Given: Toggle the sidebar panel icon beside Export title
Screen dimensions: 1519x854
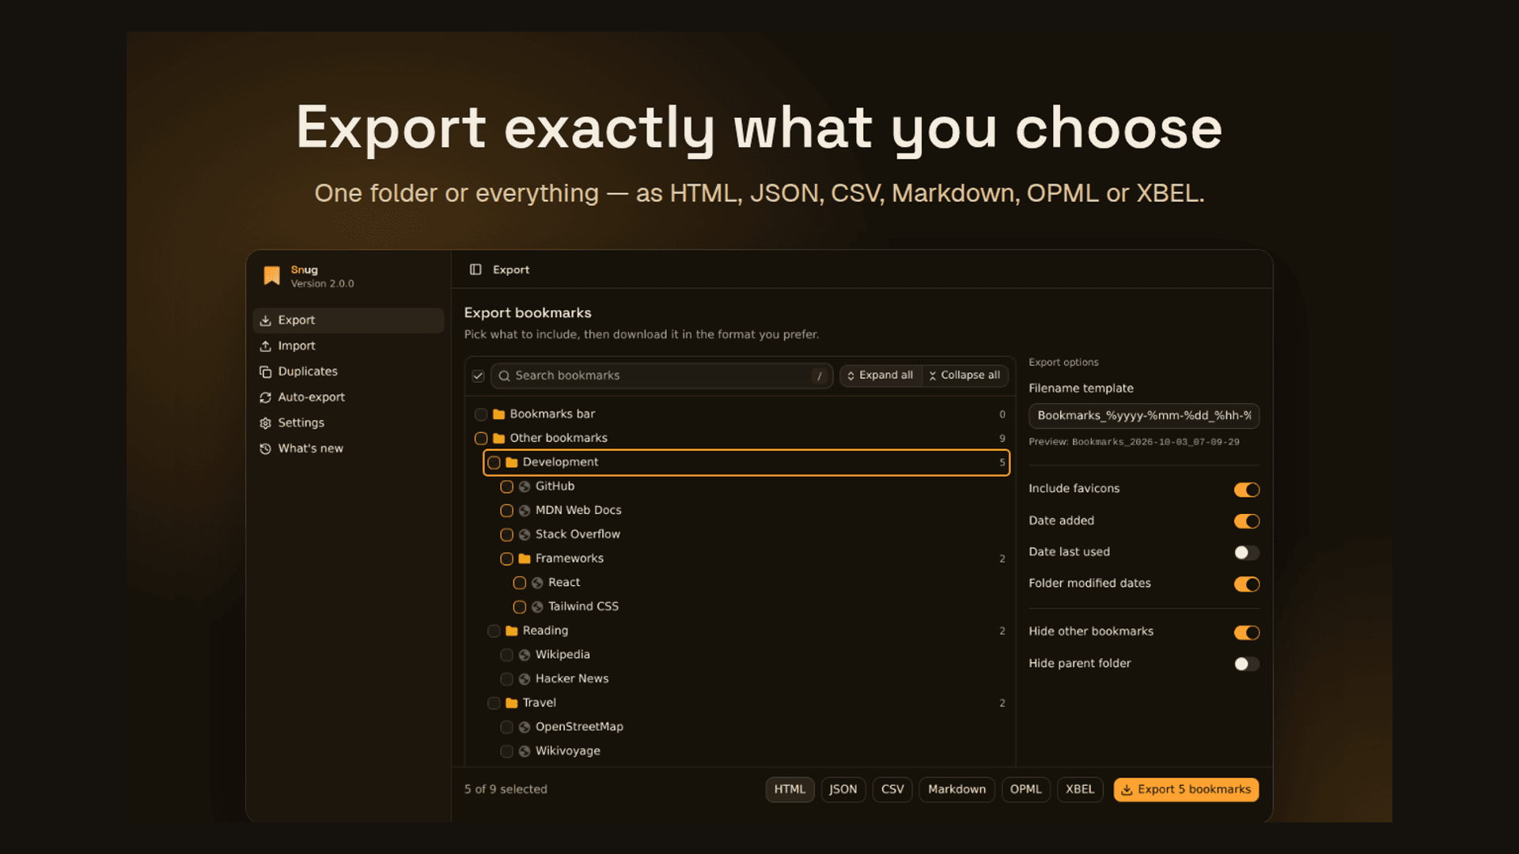Looking at the screenshot, I should 475,270.
